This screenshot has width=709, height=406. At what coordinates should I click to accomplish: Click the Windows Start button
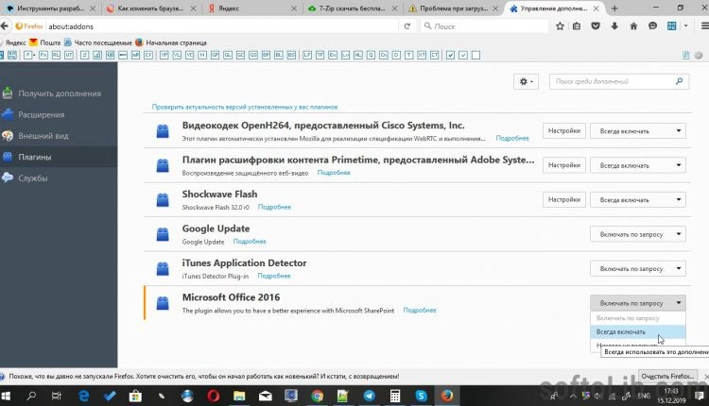click(x=11, y=396)
